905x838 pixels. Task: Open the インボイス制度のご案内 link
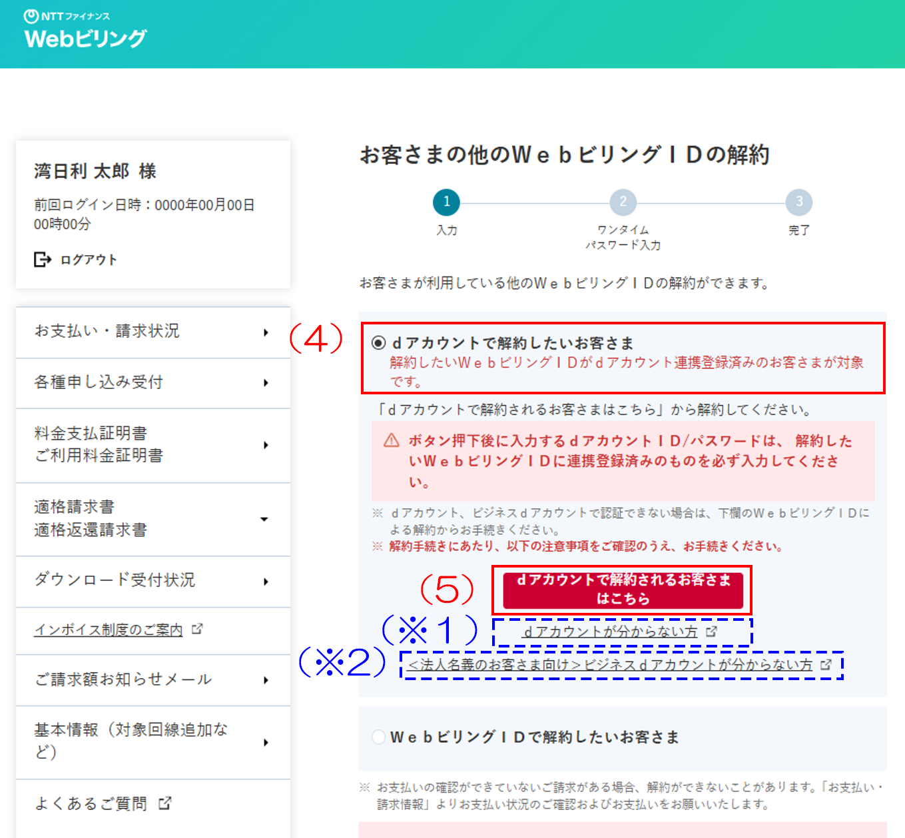click(109, 629)
